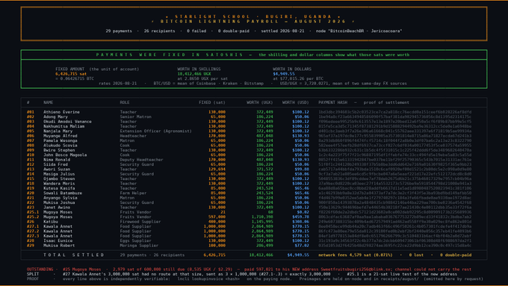Select the name Janet Awino
The height and width of the screenshot is (286, 508).
point(57,208)
